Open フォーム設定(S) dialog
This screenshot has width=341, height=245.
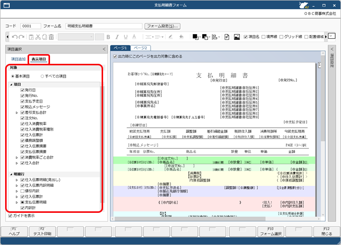[x=162, y=26]
